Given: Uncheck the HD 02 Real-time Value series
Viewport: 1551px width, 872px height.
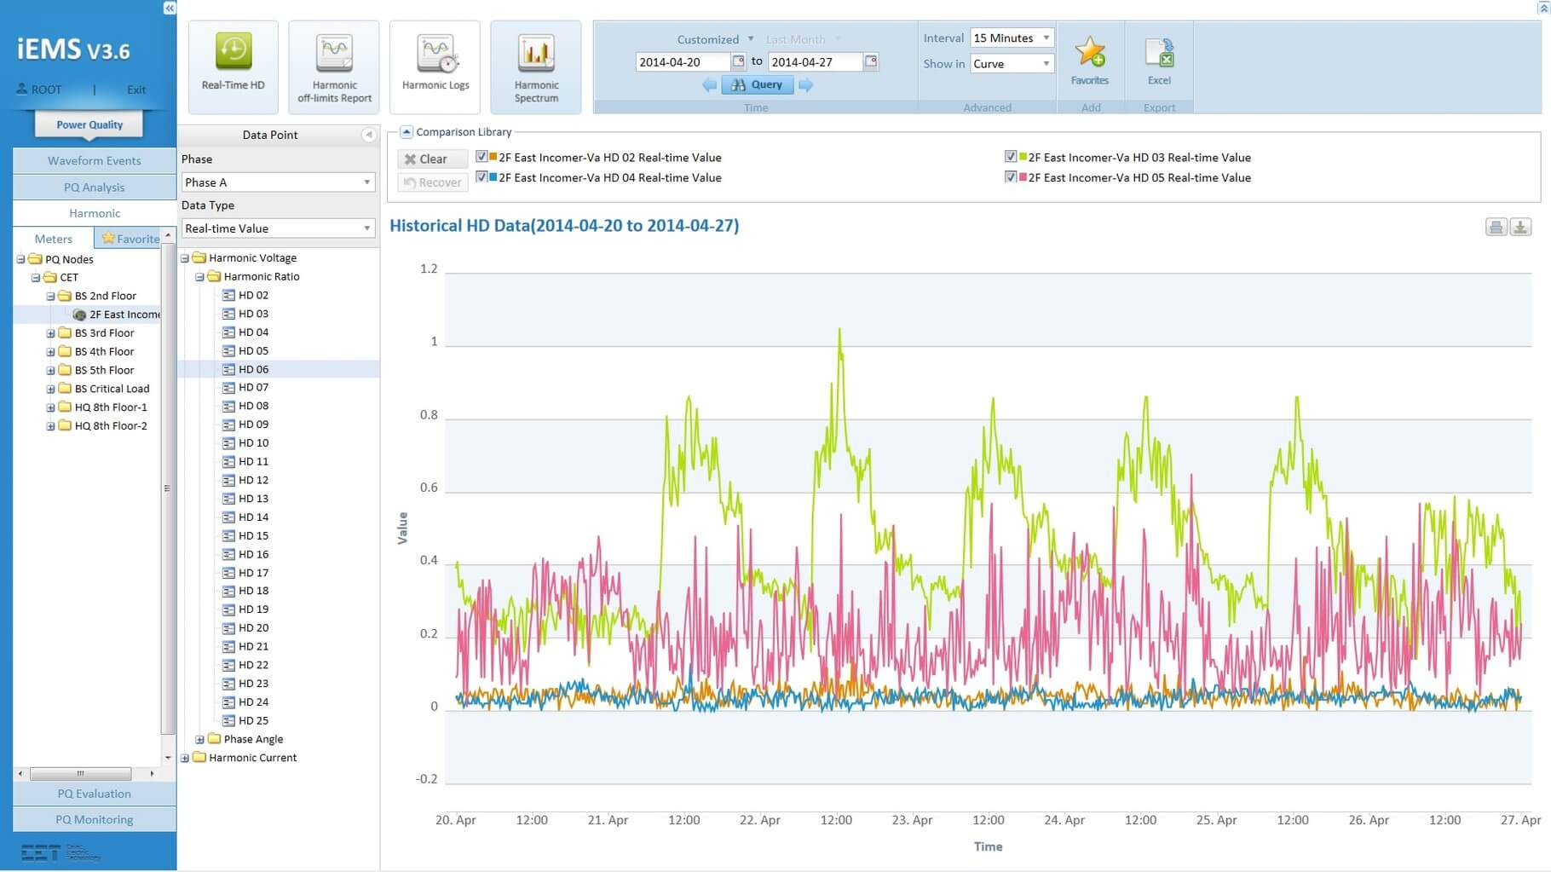Looking at the screenshot, I should coord(481,157).
